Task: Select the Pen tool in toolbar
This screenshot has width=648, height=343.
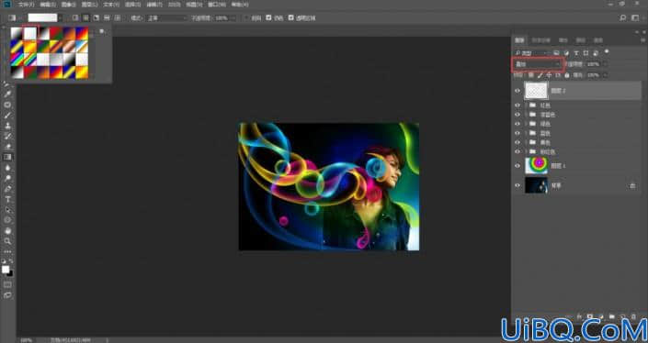Action: coord(7,189)
